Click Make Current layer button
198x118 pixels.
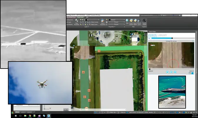94,22
